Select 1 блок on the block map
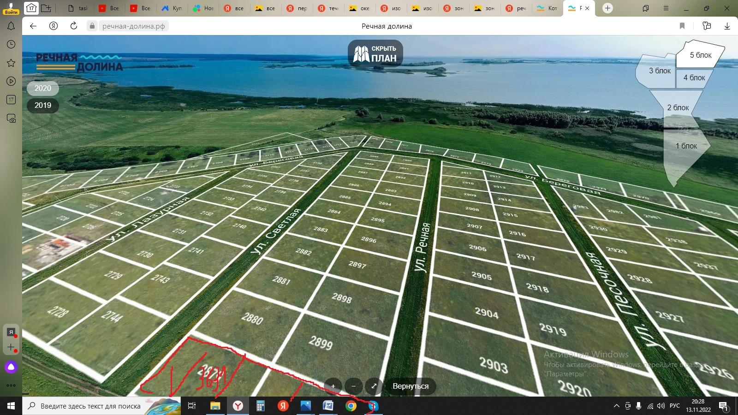738x415 pixels. (686, 146)
